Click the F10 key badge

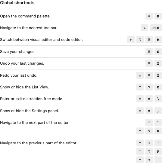point(156,28)
